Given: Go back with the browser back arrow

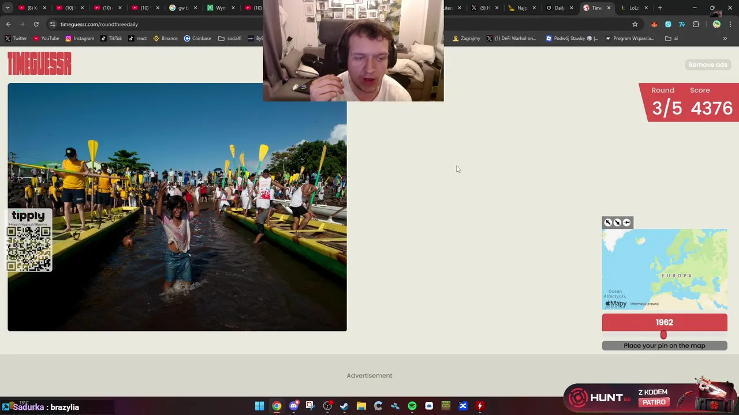Looking at the screenshot, I should (x=8, y=24).
